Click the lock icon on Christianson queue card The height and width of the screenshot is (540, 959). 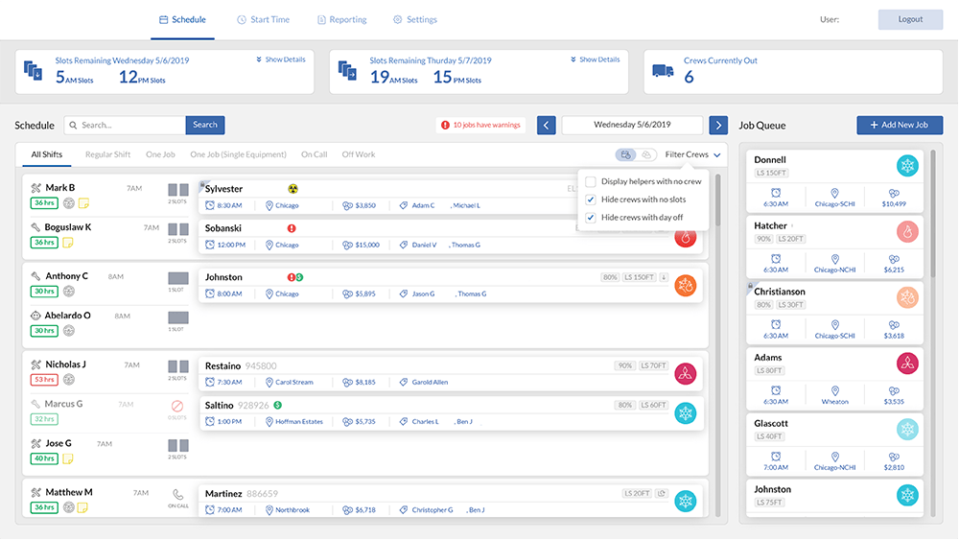pos(750,286)
